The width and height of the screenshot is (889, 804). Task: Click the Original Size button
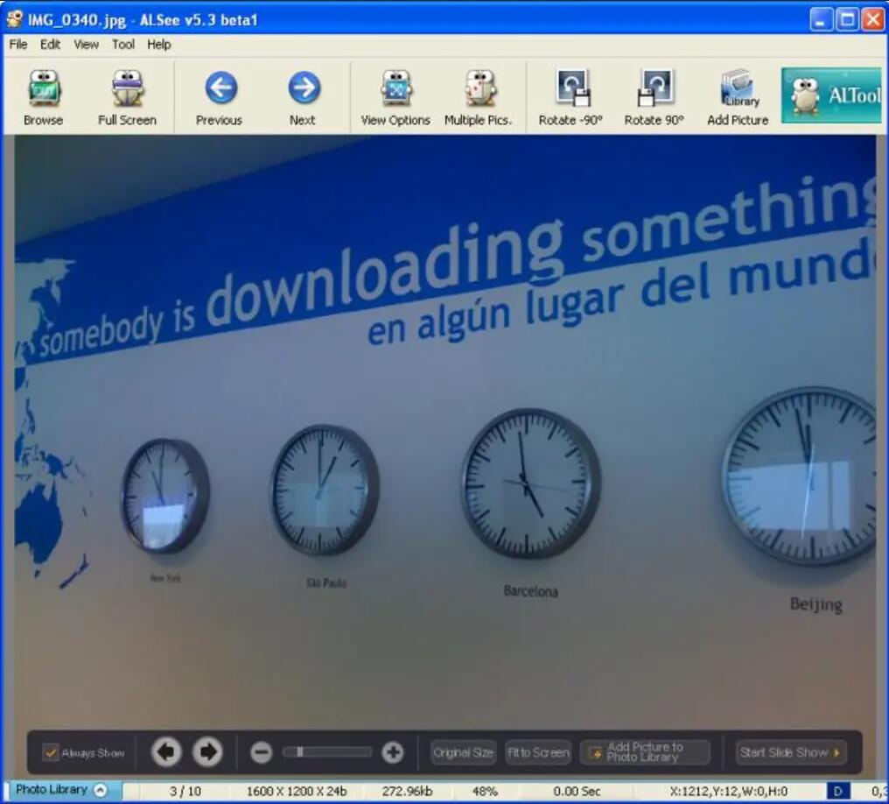[463, 752]
